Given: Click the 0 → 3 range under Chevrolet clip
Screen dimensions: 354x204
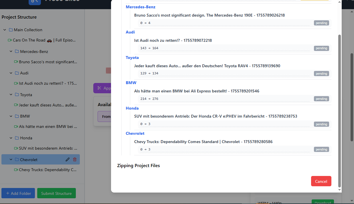Looking at the screenshot, I should 145,149.
